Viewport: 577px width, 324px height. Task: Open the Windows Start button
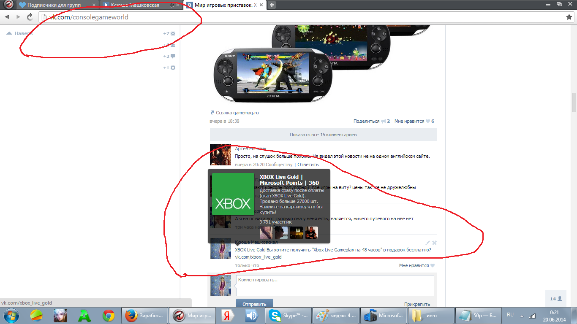[x=11, y=315]
